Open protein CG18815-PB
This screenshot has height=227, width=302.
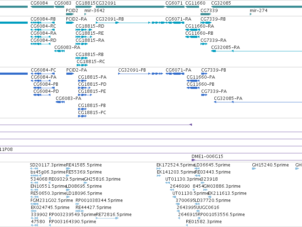click(92, 106)
